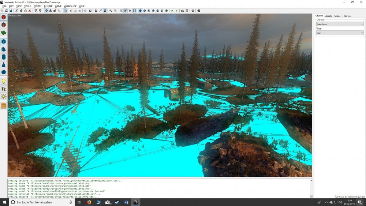Run the game with the first green play icon
366x206 pixels.
pyautogui.click(x=172, y=11)
